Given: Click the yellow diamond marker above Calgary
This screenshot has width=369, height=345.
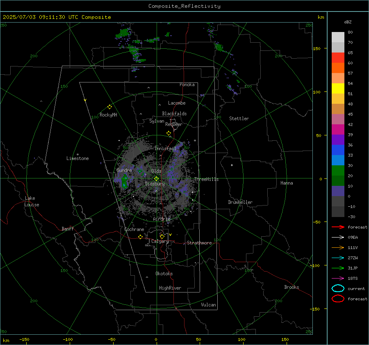Looking at the screenshot, I should tap(162, 236).
